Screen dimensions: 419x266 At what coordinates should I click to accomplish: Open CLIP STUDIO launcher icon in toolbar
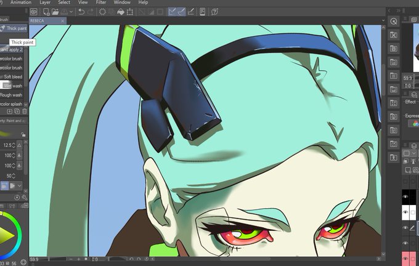click(x=34, y=12)
